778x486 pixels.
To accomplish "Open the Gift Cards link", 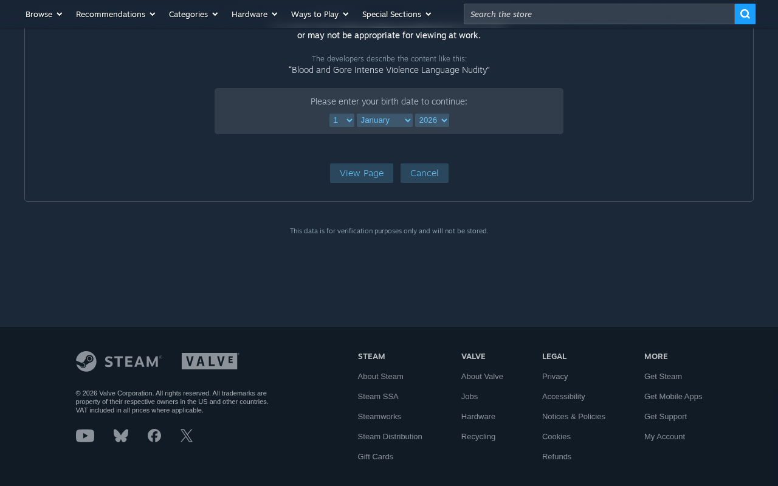I will pos(376,457).
